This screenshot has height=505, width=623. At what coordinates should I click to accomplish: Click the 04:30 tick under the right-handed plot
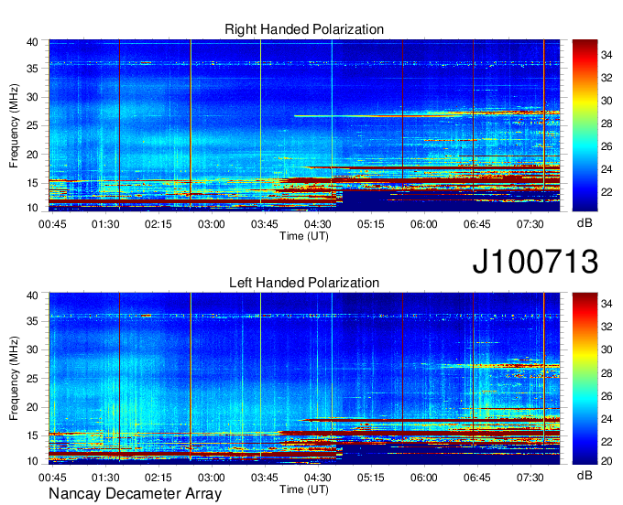point(318,224)
